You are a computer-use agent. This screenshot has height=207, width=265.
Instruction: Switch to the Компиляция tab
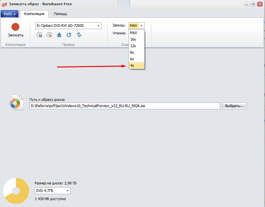click(x=34, y=14)
